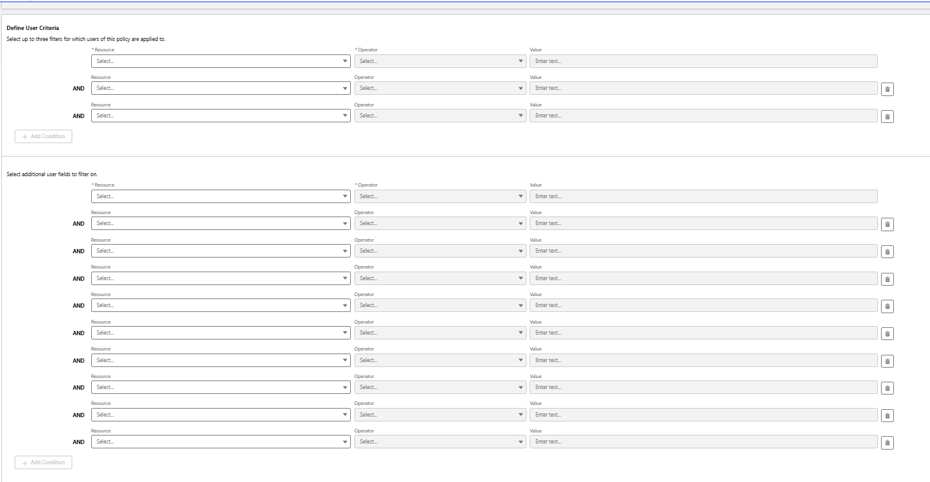
Task: Delete the last condition in additional user fields
Action: tap(887, 443)
